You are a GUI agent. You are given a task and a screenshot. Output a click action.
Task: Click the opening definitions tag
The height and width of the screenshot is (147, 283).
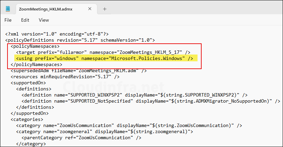pyautogui.click(x=34, y=89)
